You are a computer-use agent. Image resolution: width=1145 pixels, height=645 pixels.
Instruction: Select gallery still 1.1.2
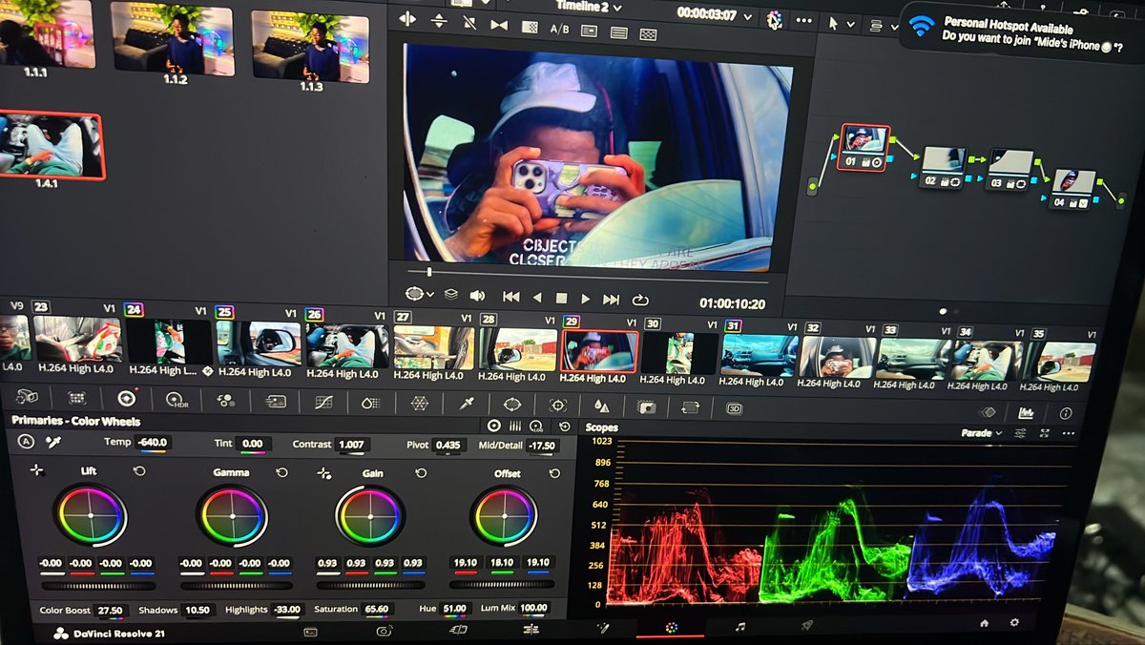pos(175,38)
